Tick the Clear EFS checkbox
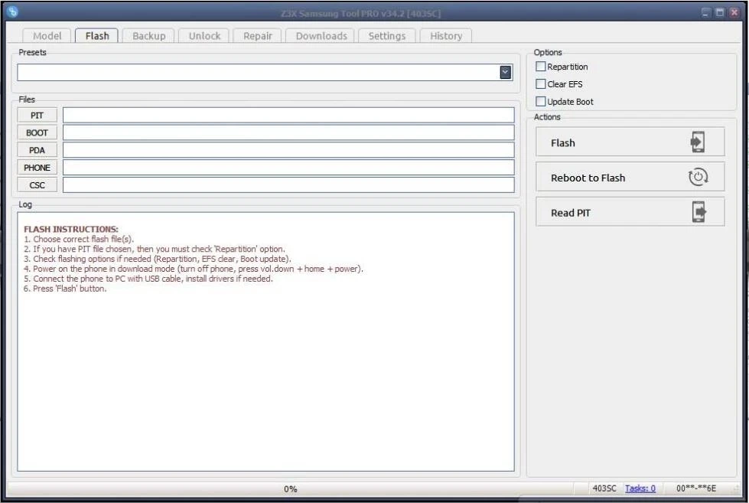Screen dimensions: 749x503 [x=540, y=83]
